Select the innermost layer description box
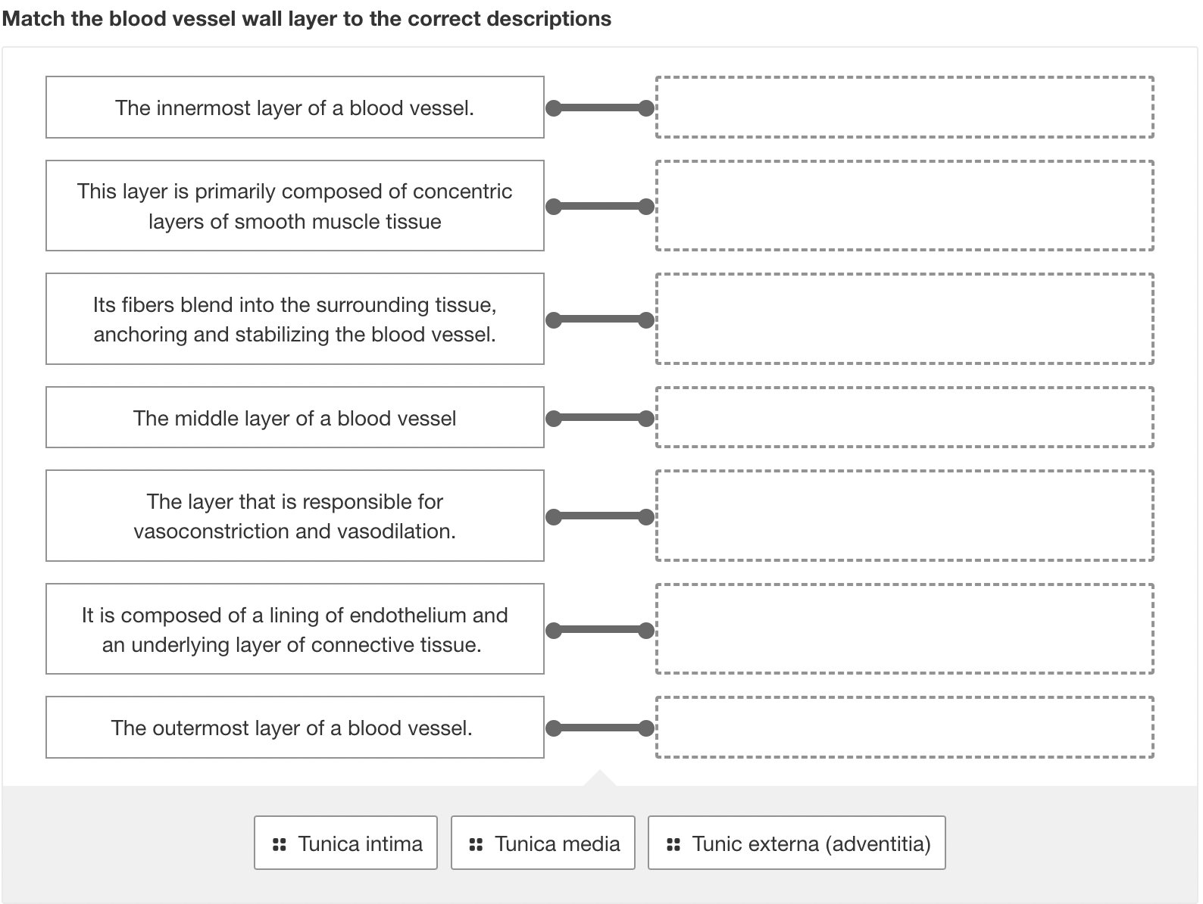Image resolution: width=1203 pixels, height=904 pixels. pos(295,107)
